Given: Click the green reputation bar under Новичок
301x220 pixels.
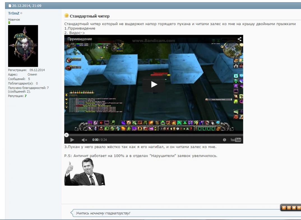Looking at the screenshot, I should tap(9, 23).
